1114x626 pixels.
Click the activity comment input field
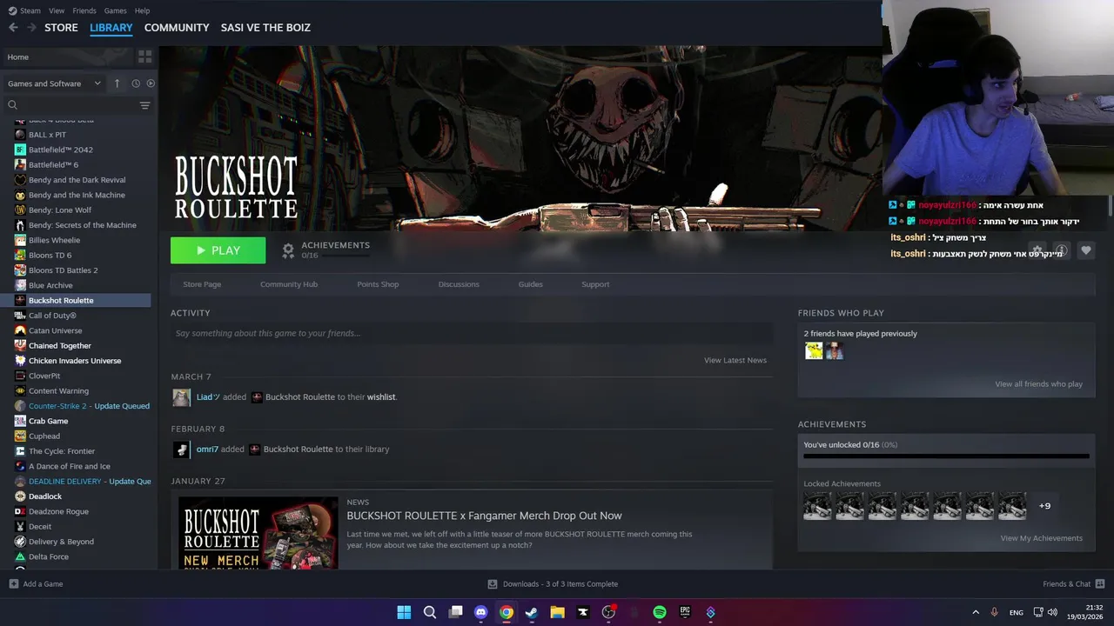472,334
